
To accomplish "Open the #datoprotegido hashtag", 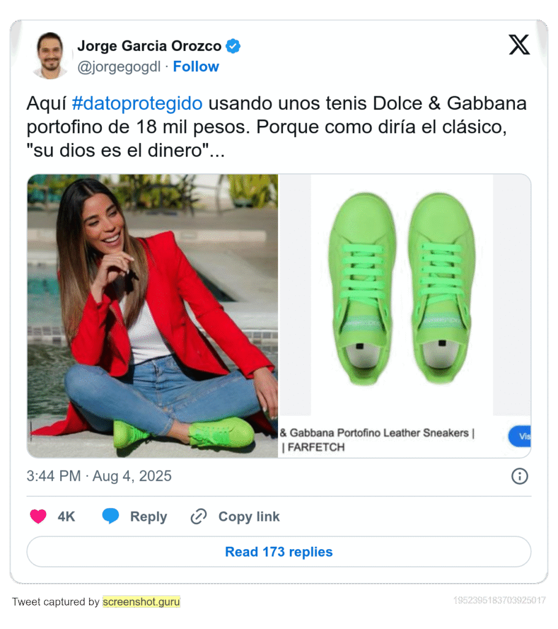I will 137,103.
